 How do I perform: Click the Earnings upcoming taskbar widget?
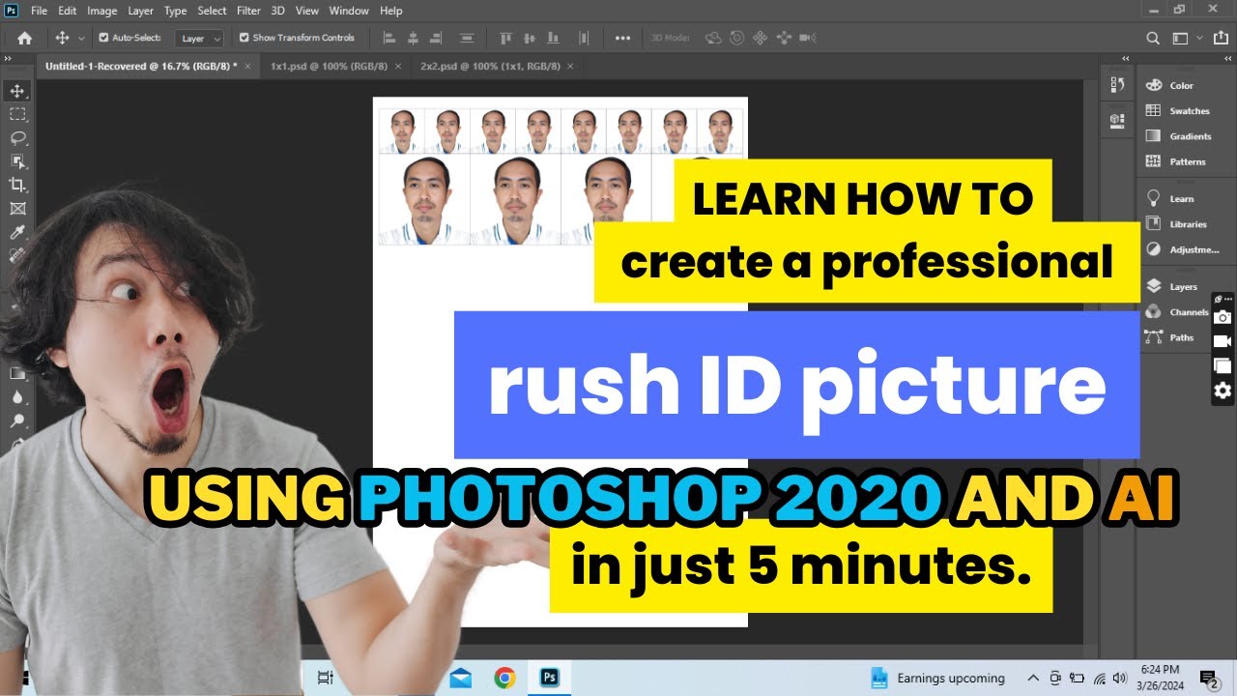tap(938, 678)
